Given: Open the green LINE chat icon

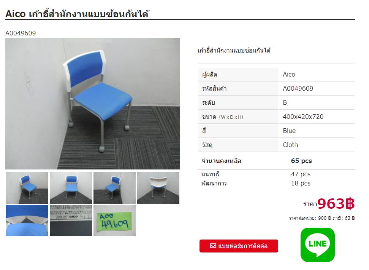Looking at the screenshot, I should [x=317, y=244].
